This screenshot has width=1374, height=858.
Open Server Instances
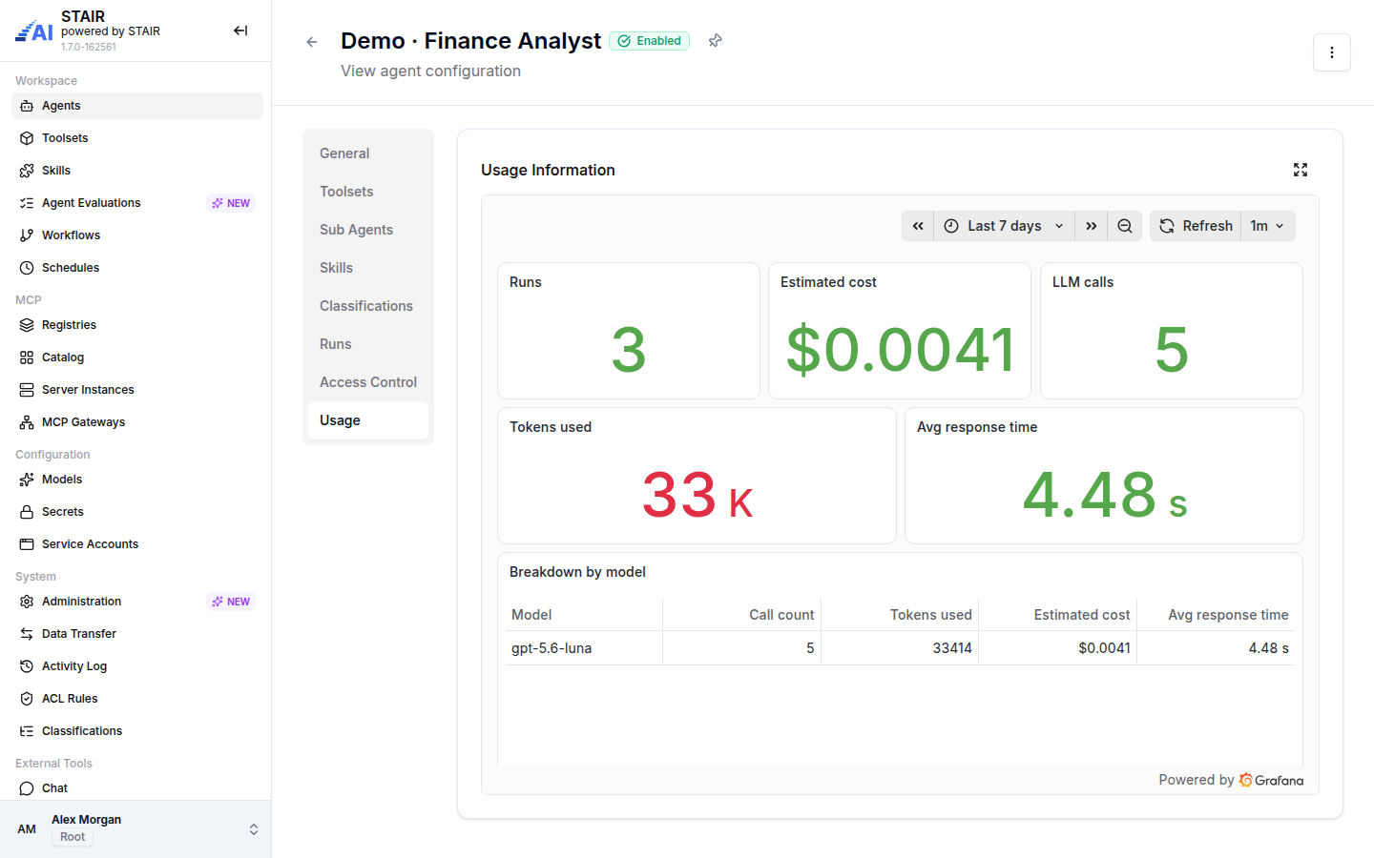(x=137, y=390)
